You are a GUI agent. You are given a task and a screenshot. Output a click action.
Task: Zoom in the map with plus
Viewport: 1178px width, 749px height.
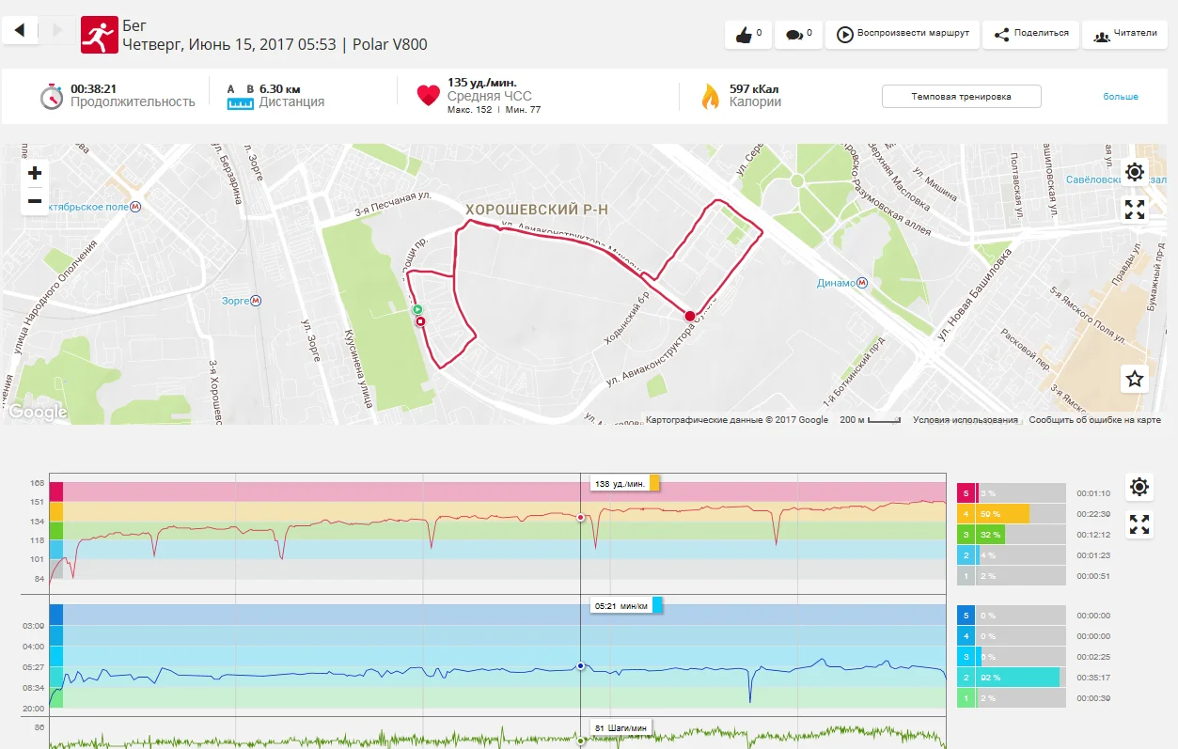pyautogui.click(x=35, y=173)
